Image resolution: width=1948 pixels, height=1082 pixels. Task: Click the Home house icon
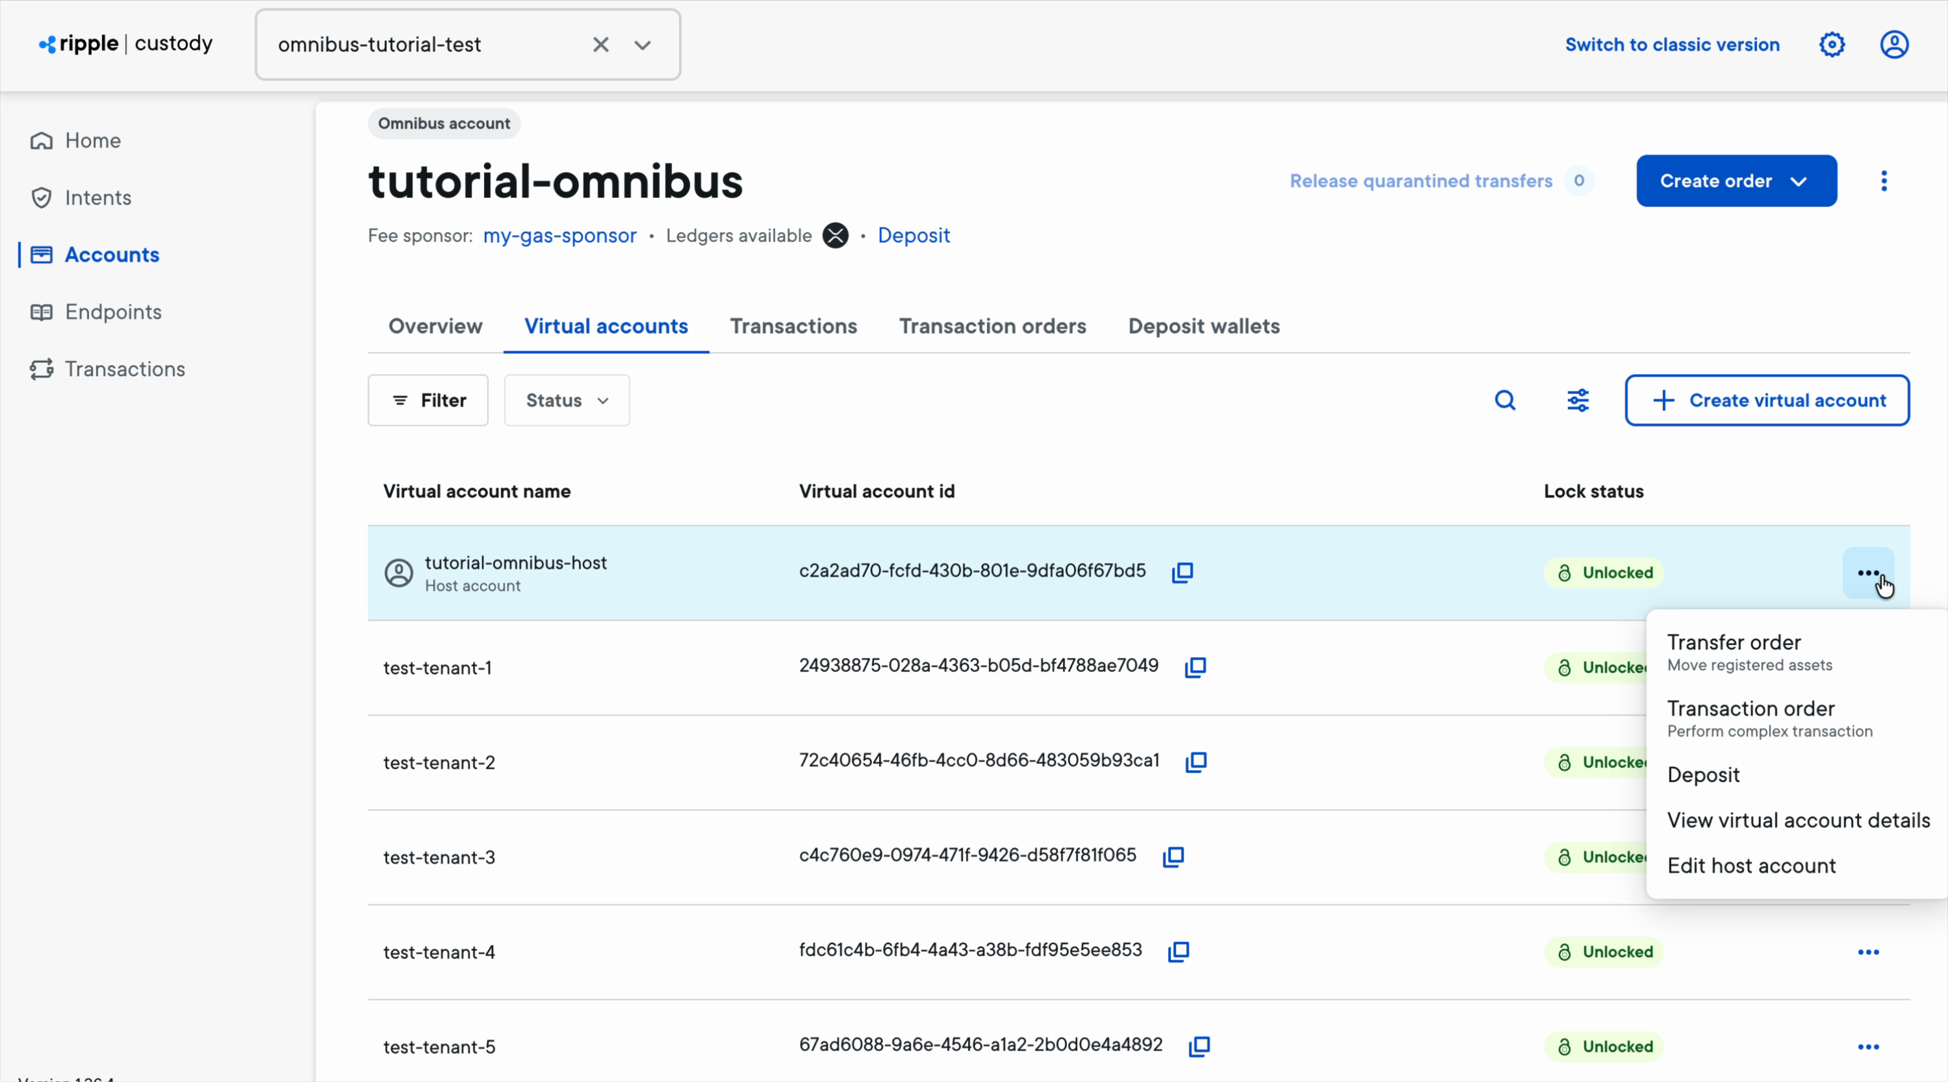42,141
